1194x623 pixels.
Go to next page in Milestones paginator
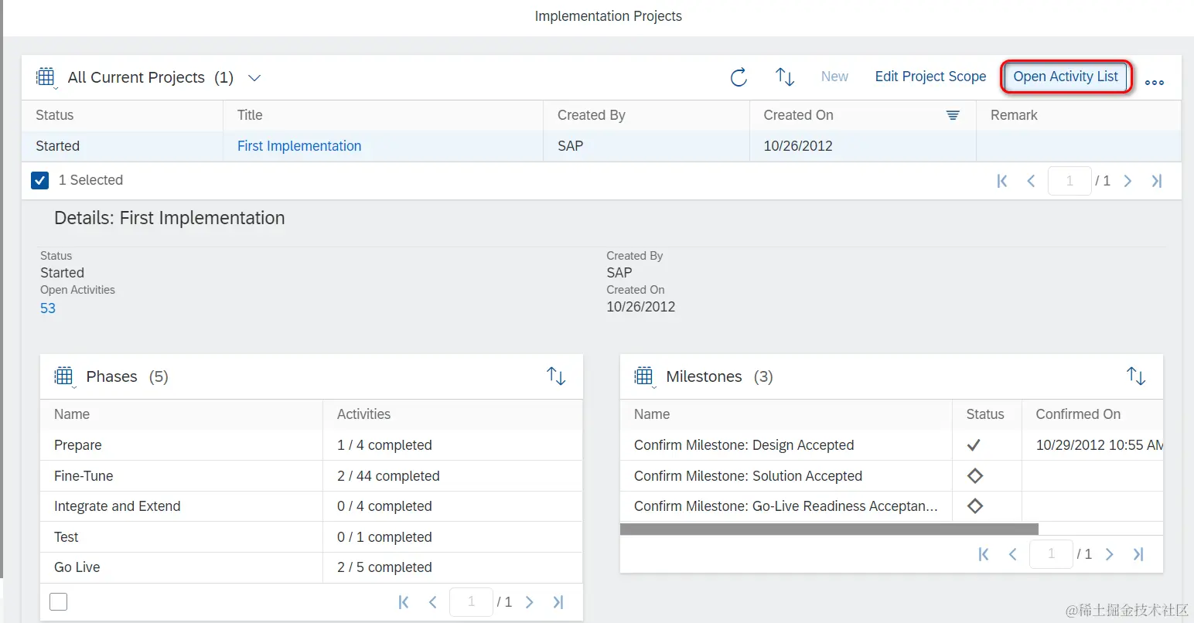point(1110,554)
